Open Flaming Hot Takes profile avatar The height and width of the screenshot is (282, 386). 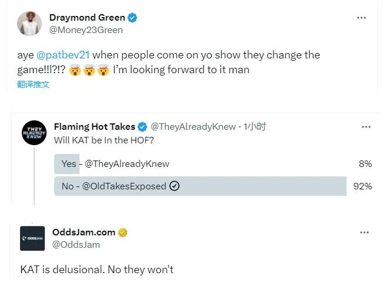[x=32, y=132]
